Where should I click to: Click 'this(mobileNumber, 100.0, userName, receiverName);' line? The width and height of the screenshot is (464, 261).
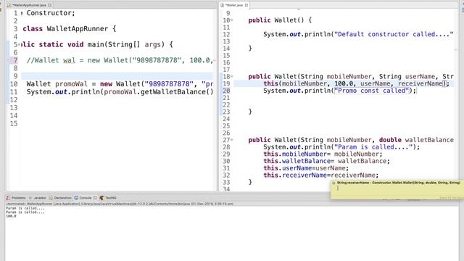(356, 84)
